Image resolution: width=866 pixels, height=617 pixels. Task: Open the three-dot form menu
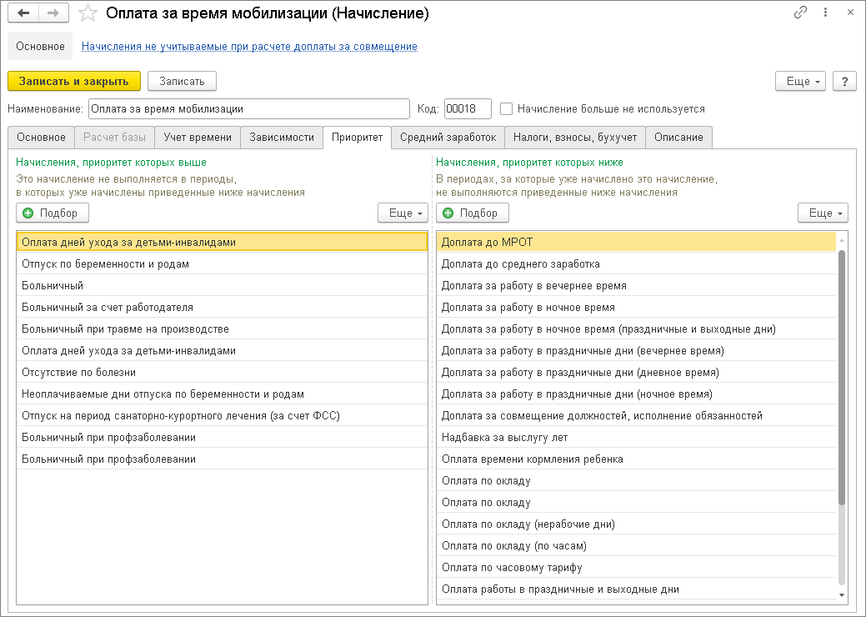coord(826,13)
